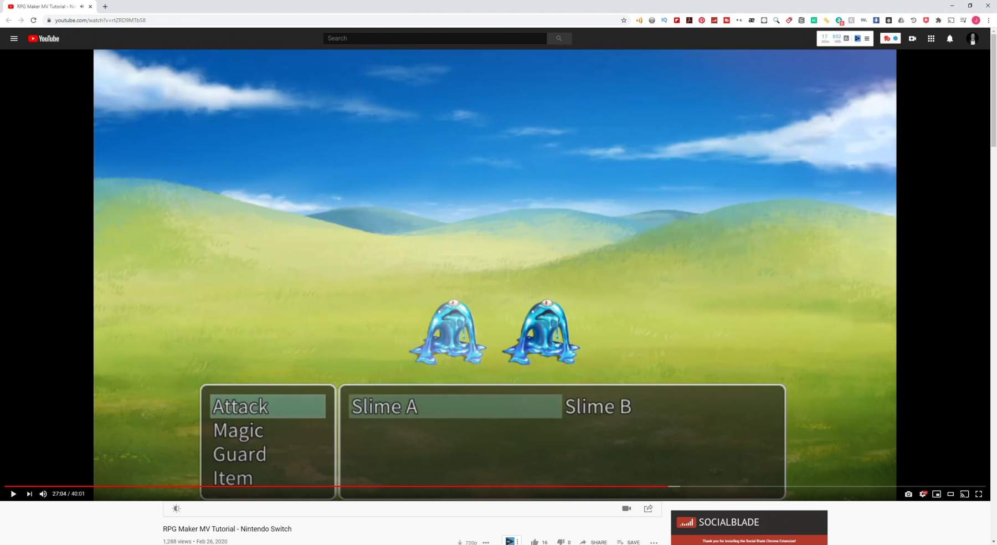Open the Chrome media control icon

[x=963, y=20]
